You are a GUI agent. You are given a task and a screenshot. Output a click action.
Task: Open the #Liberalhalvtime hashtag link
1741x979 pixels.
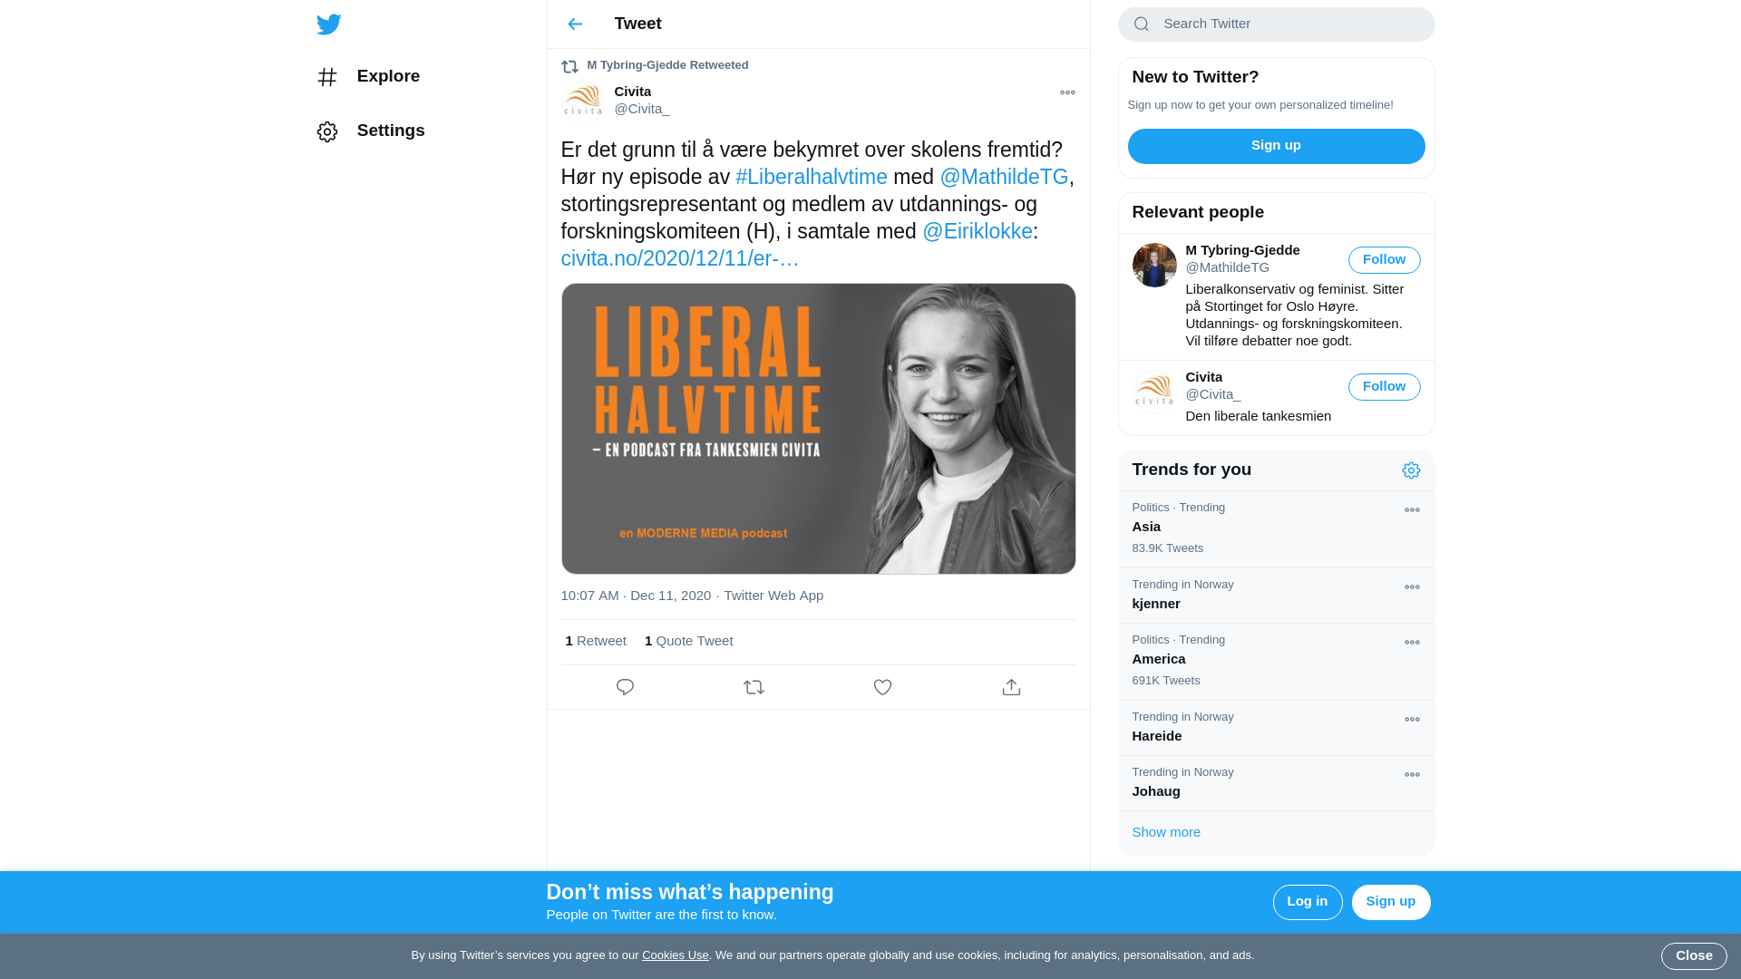point(812,177)
